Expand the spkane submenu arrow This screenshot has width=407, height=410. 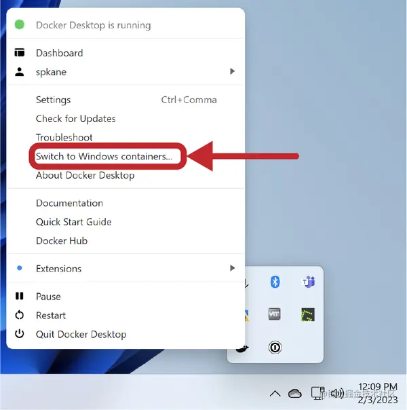(x=232, y=71)
